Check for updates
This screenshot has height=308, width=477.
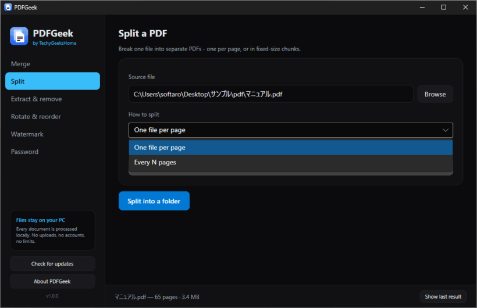click(52, 264)
